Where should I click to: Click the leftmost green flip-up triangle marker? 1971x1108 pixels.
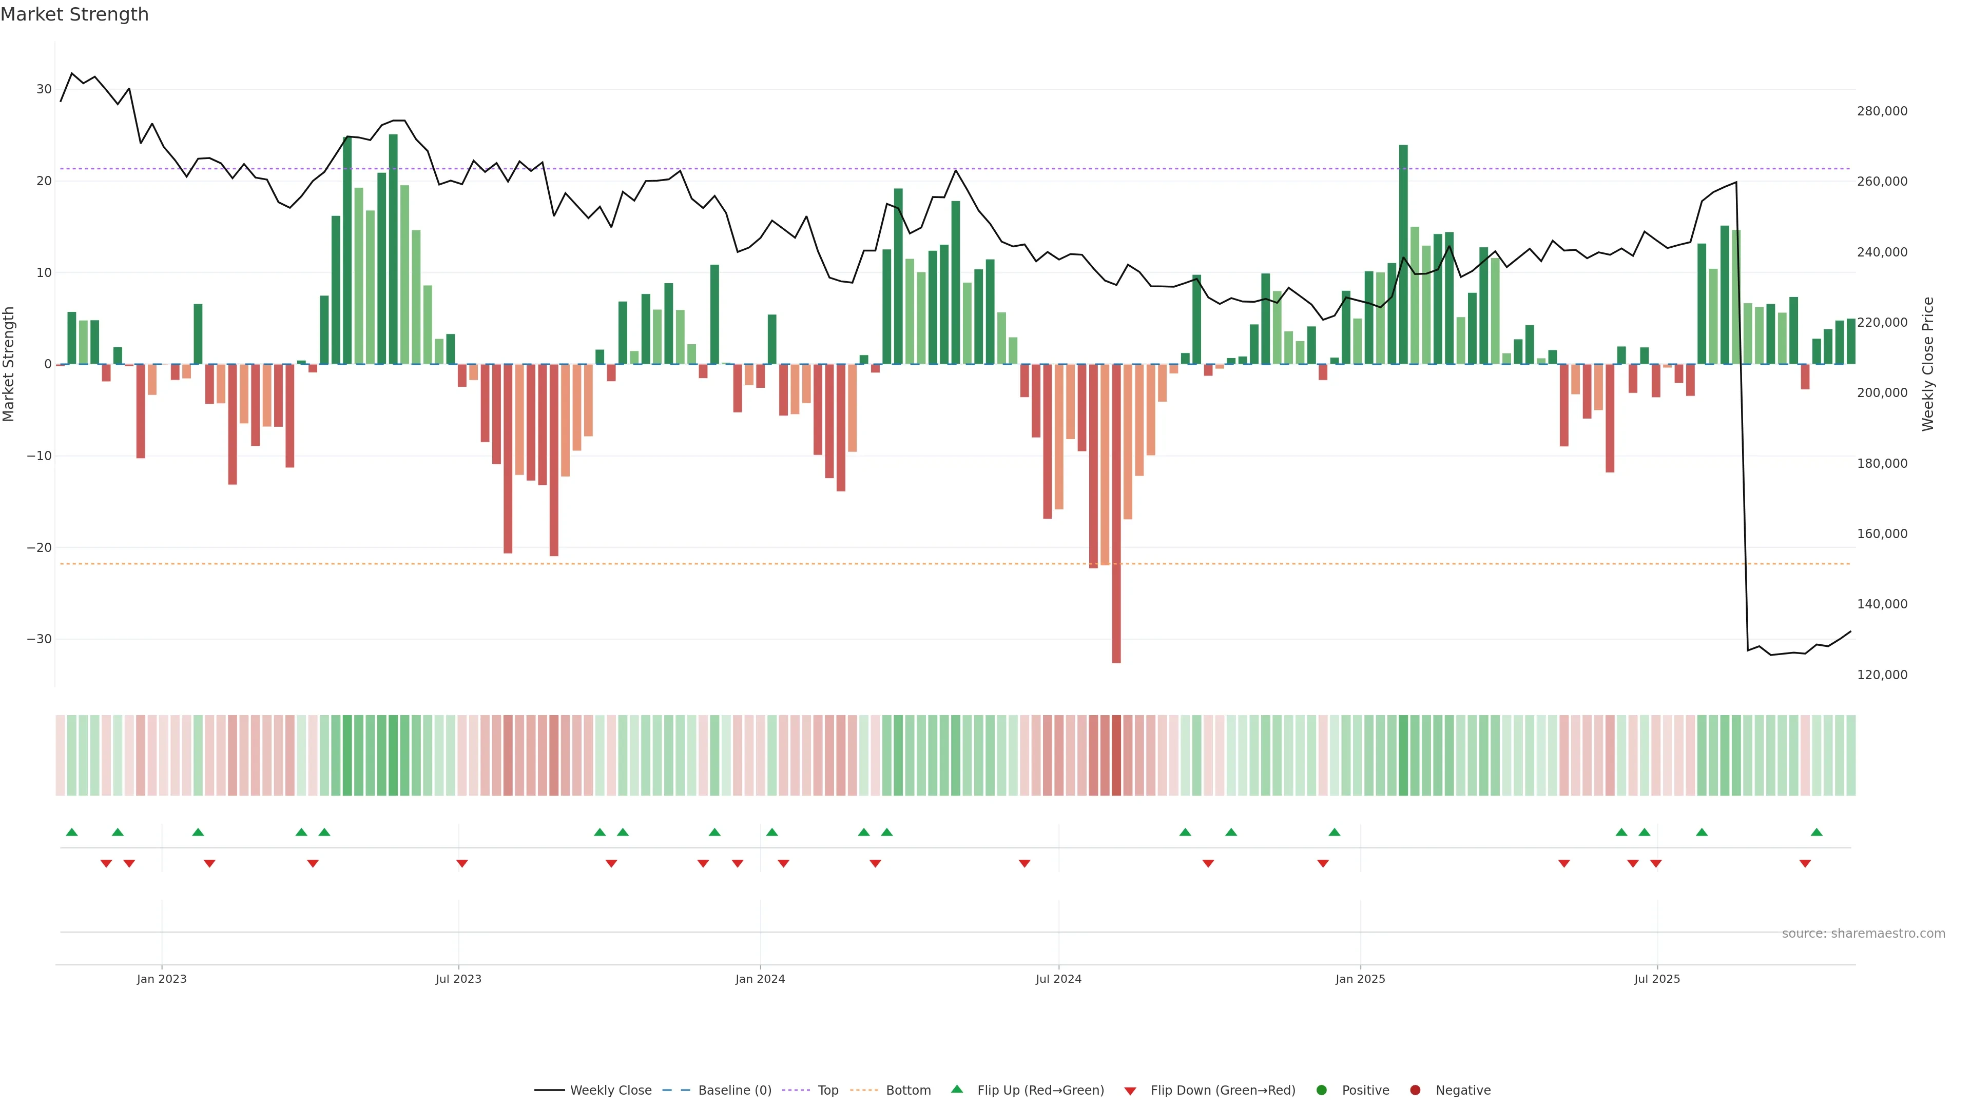(72, 832)
